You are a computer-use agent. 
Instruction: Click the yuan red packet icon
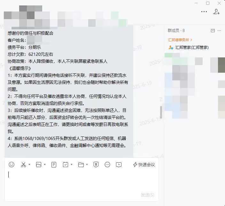[x=96, y=165]
